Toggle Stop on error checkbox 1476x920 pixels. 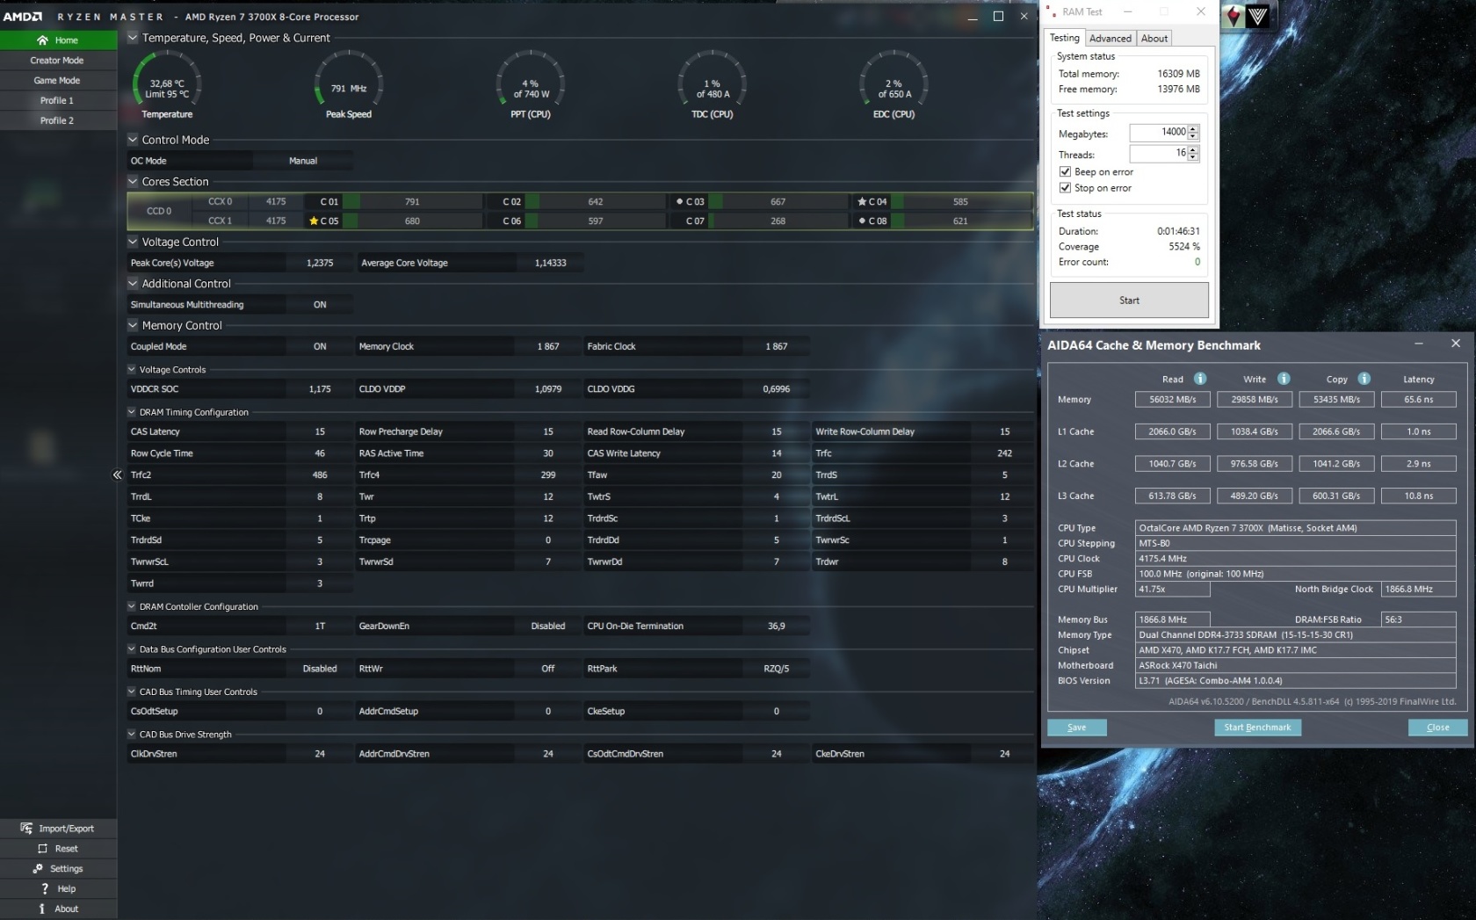click(1065, 188)
